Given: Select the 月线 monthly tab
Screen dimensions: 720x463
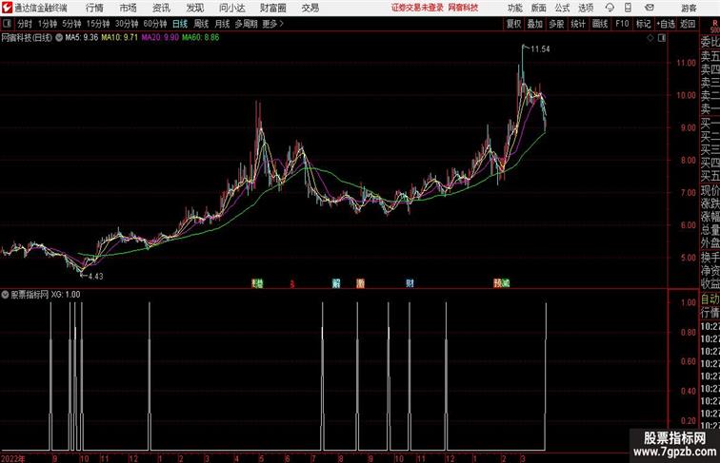Looking at the screenshot, I should pyautogui.click(x=222, y=24).
